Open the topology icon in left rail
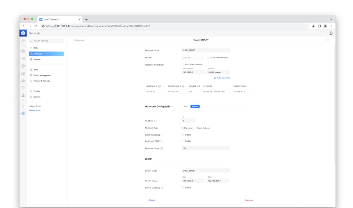The image size is (353, 208). click(23, 58)
